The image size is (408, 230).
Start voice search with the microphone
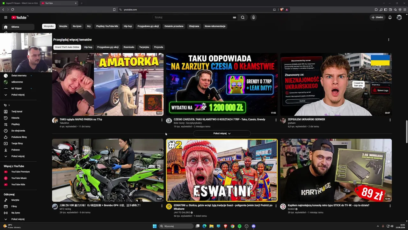[x=253, y=17]
